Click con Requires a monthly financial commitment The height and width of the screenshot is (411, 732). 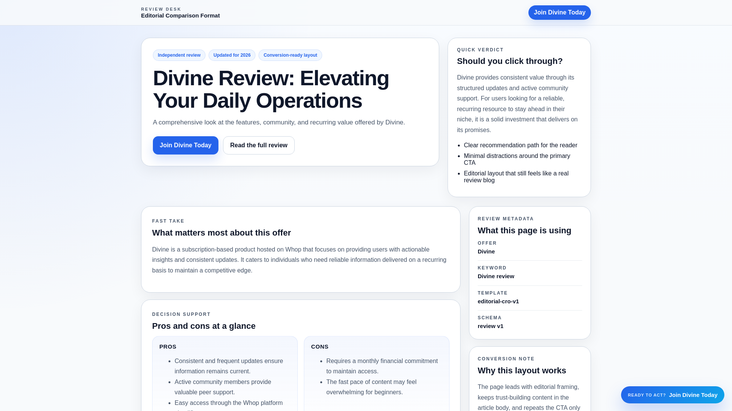point(382,366)
